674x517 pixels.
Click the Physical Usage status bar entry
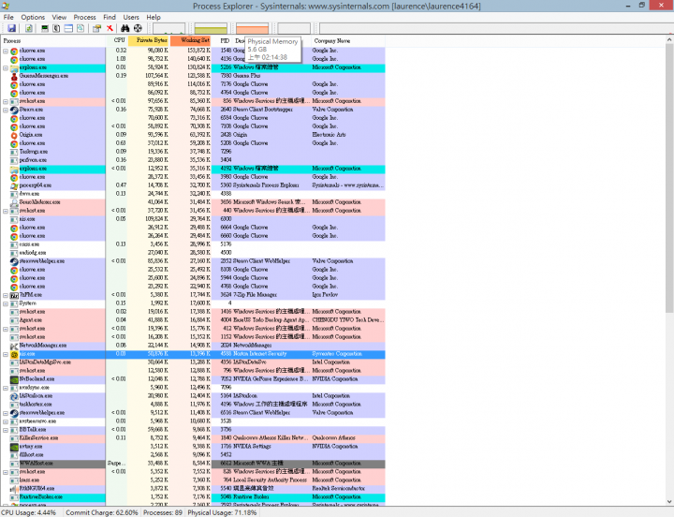pyautogui.click(x=222, y=512)
